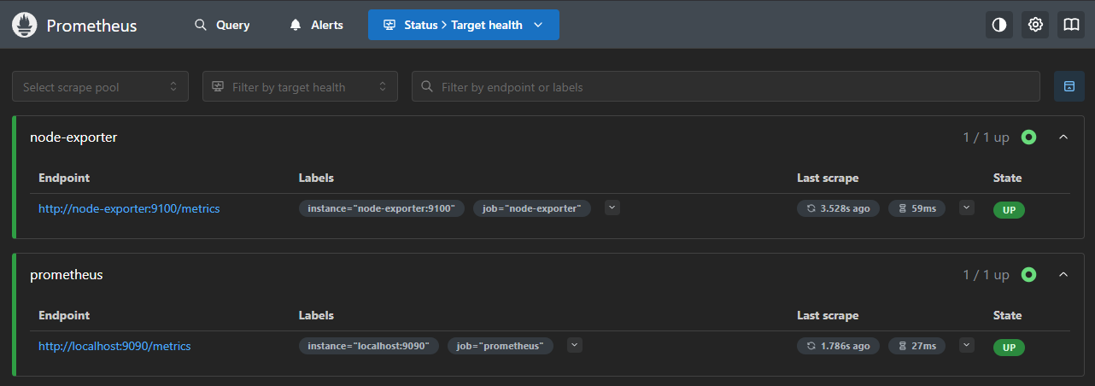Collapse the node-exporter scrape pool
1095x386 pixels.
coord(1063,137)
